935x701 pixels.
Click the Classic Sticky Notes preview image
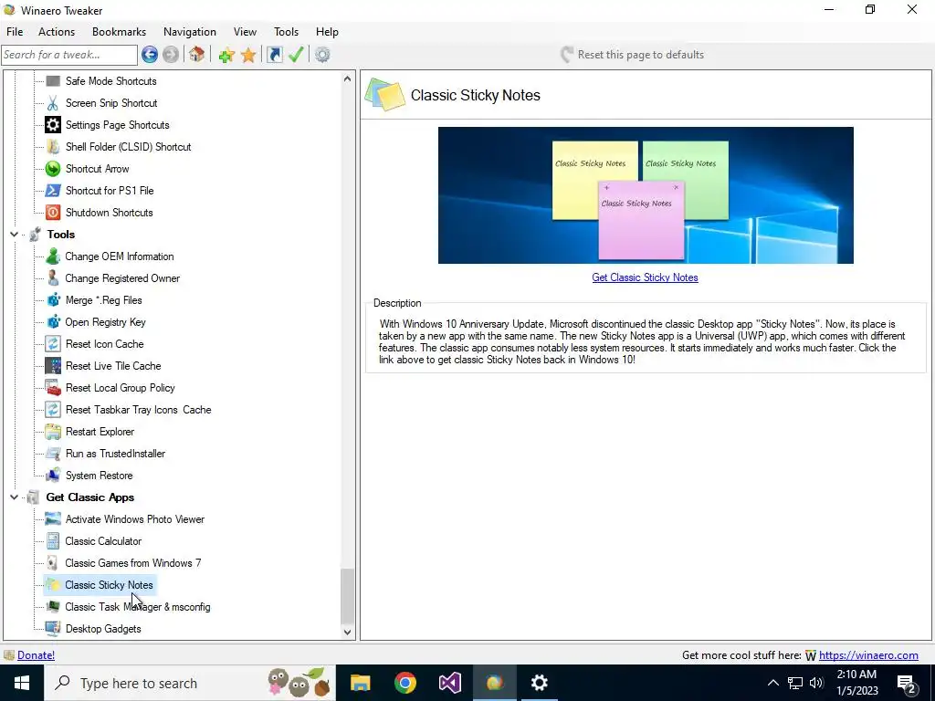tap(646, 195)
